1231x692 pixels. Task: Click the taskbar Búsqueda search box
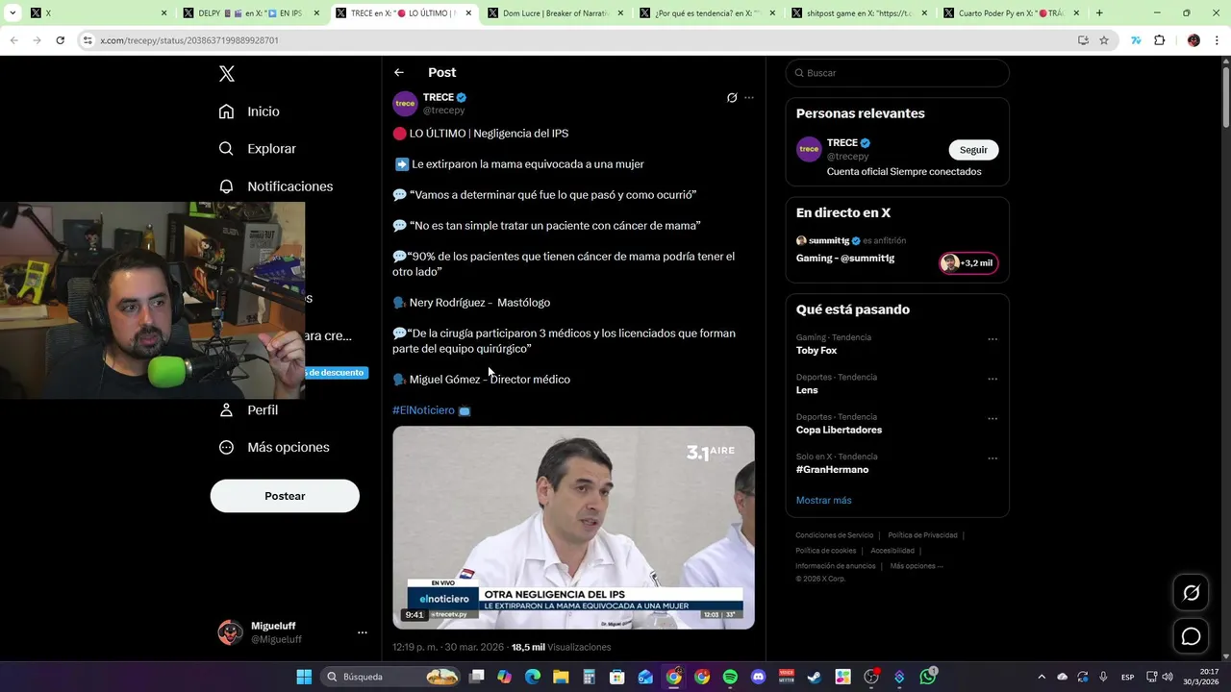(391, 677)
